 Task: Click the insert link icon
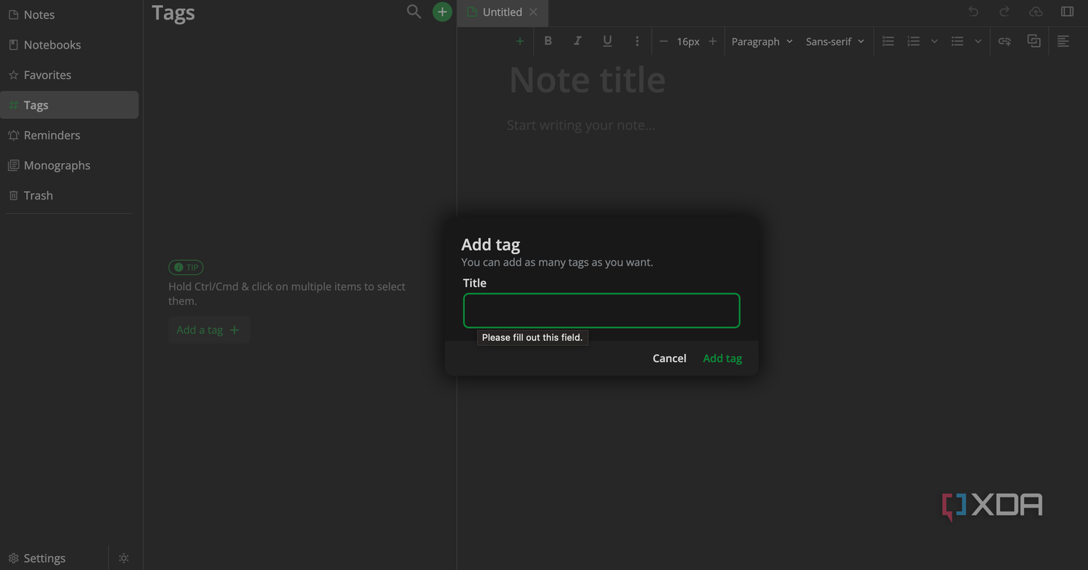point(1005,41)
